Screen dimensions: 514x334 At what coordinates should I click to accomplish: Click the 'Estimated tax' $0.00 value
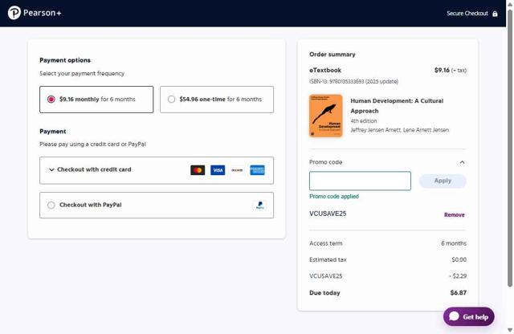[x=459, y=259]
